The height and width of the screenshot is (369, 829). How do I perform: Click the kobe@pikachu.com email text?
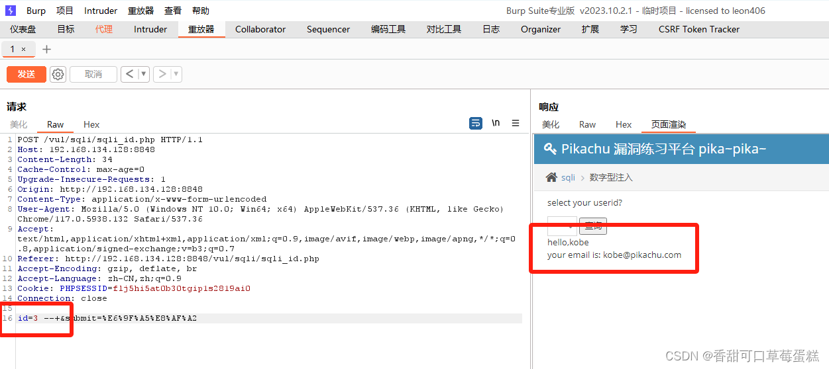tap(642, 255)
